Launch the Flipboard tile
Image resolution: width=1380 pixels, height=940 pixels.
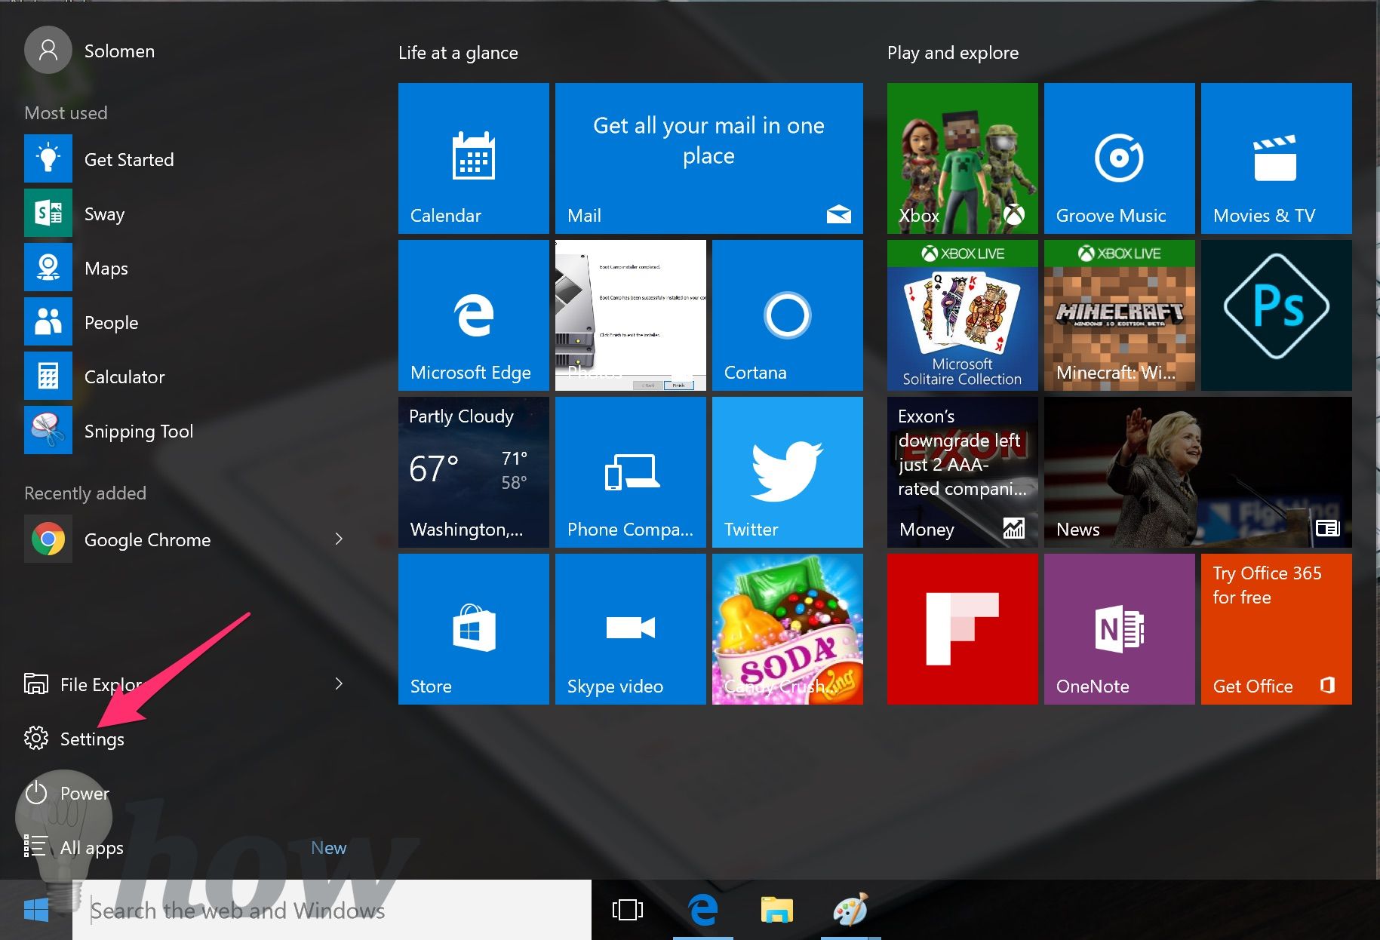click(962, 628)
